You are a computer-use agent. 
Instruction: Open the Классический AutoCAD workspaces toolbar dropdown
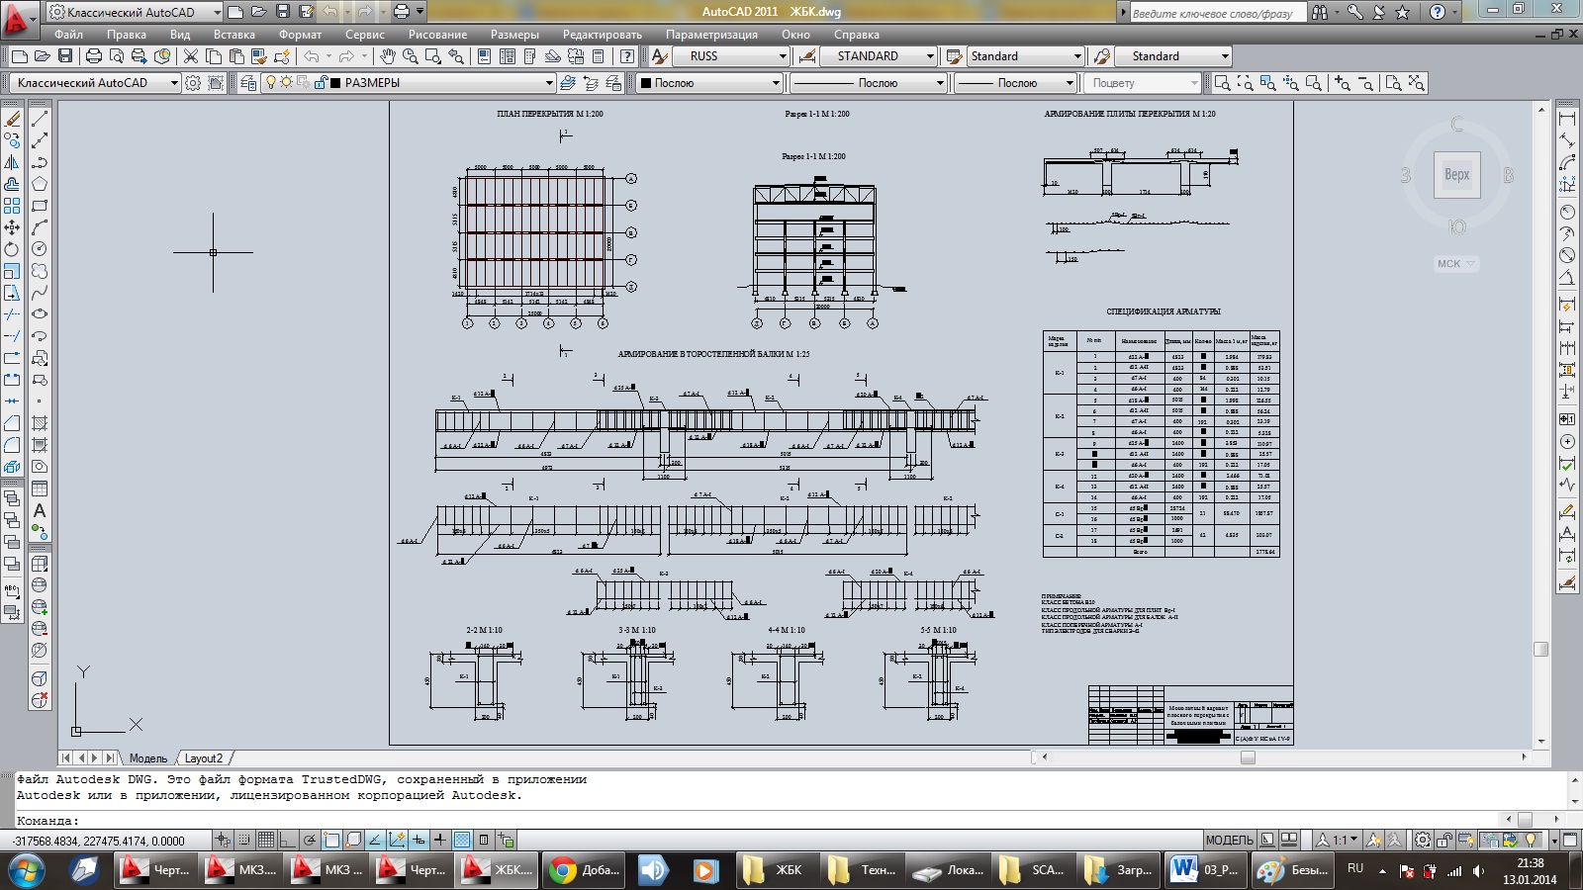[x=174, y=83]
